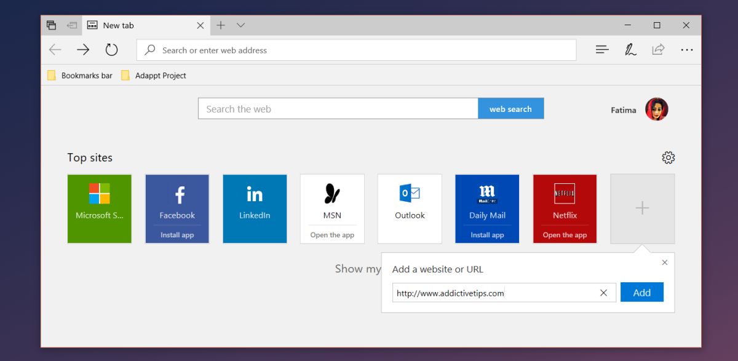Open the Microsoft Store tile

point(99,208)
